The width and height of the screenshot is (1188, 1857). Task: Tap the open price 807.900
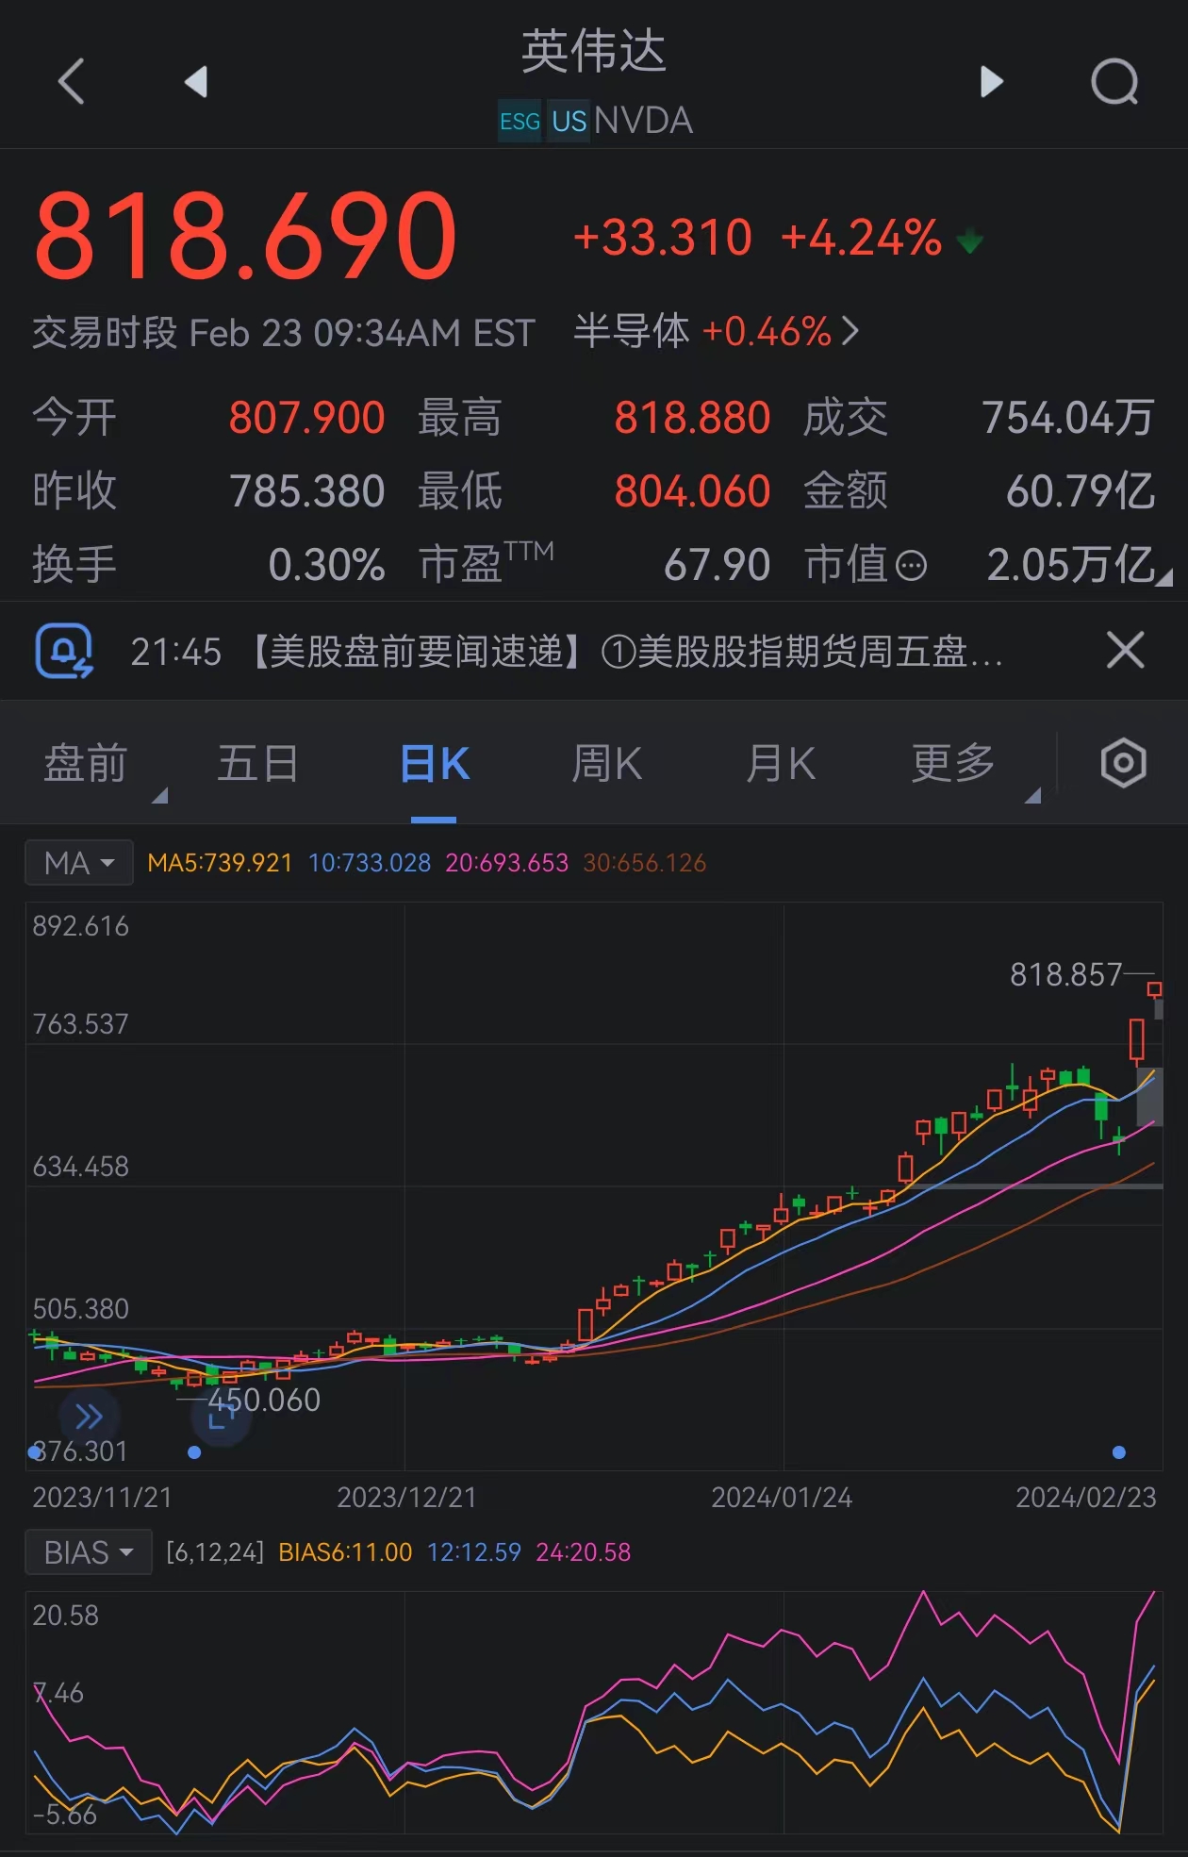[x=306, y=418]
